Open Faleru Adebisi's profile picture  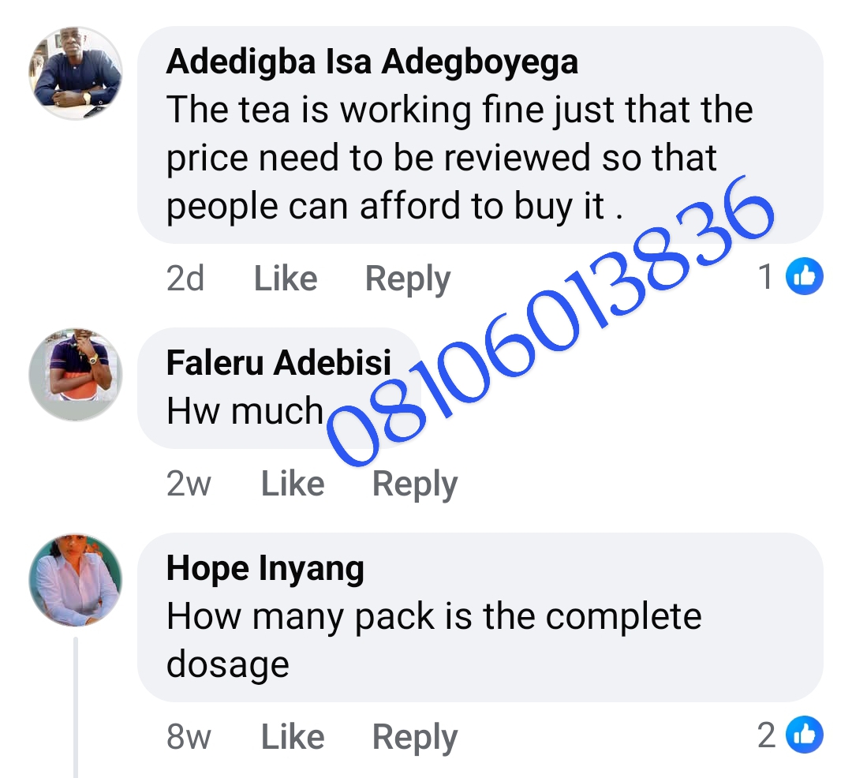pyautogui.click(x=76, y=375)
